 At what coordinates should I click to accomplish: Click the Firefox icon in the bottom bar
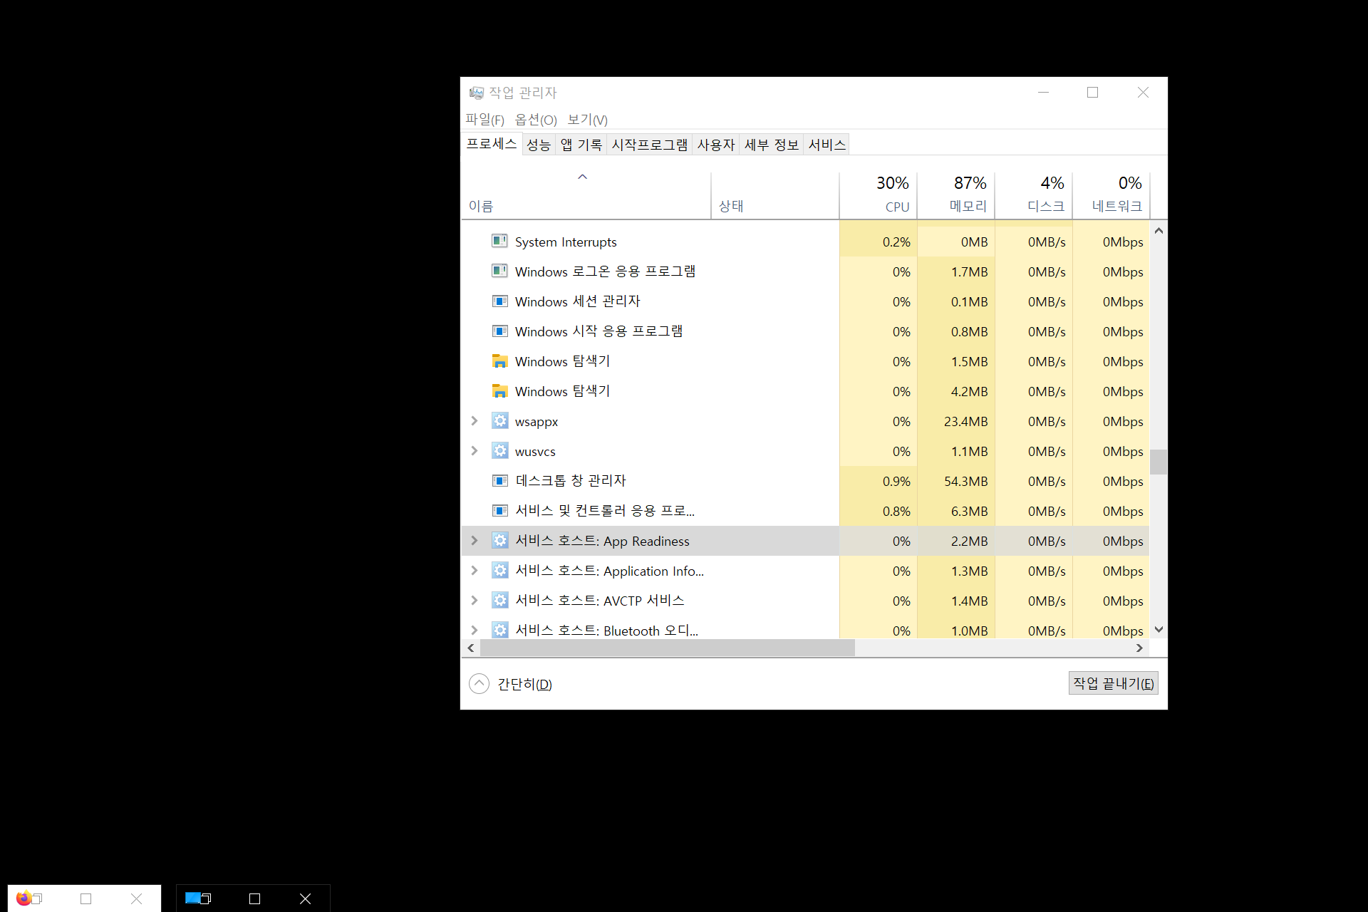[24, 898]
